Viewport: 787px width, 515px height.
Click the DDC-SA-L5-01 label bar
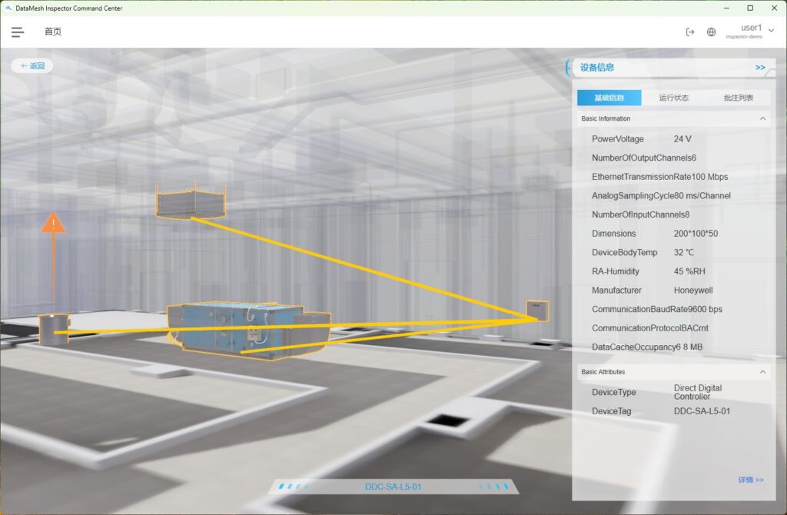393,487
